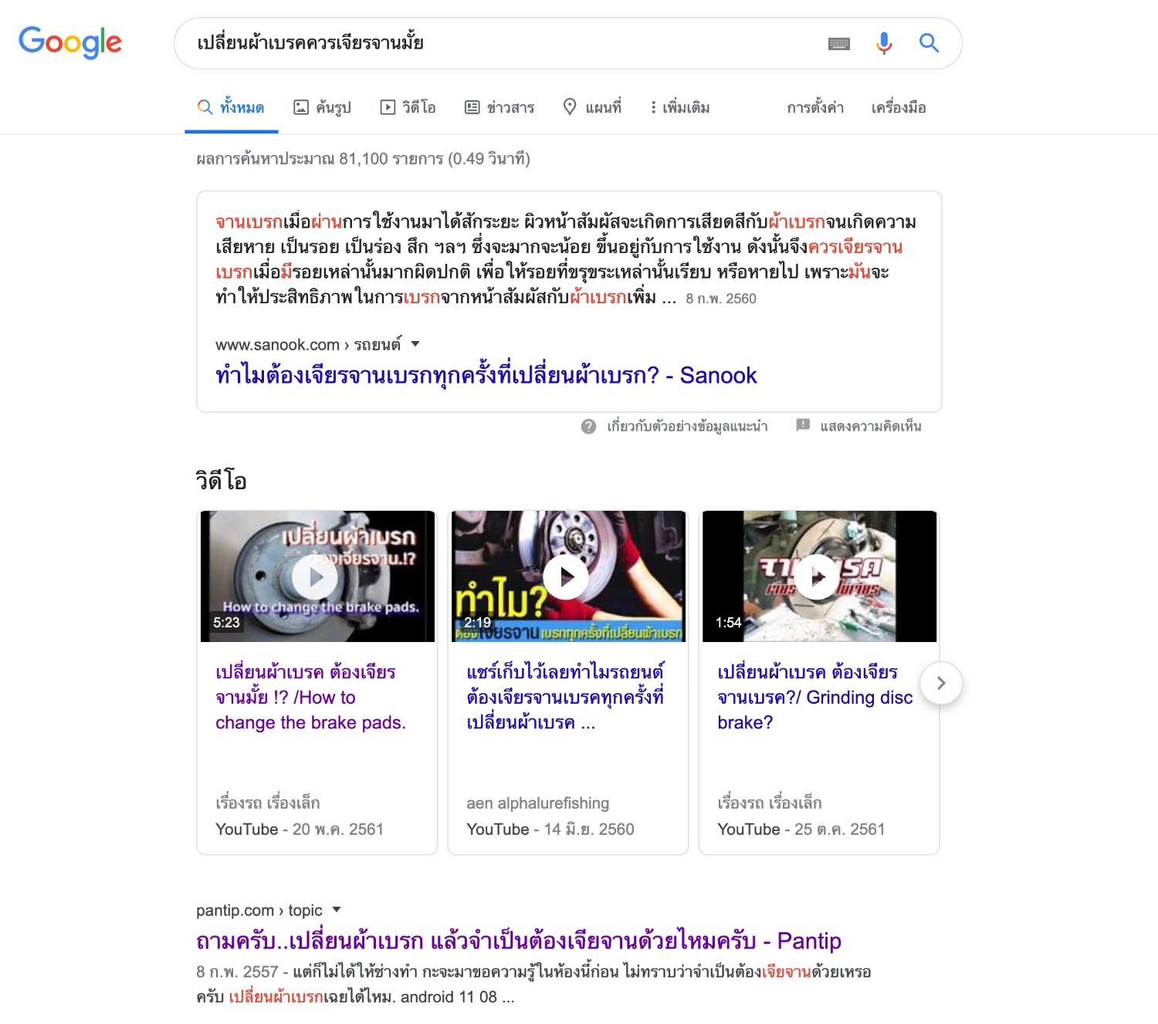
Task: Open the on-screen keyboard icon
Action: click(x=839, y=44)
